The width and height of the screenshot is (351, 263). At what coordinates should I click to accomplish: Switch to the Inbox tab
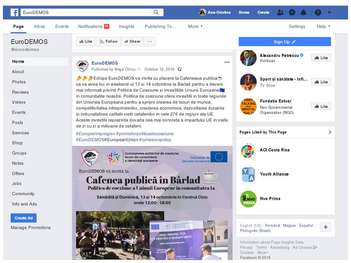click(39, 26)
